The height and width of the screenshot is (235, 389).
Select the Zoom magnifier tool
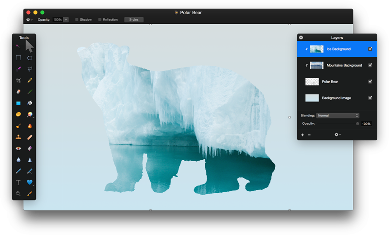point(18,194)
